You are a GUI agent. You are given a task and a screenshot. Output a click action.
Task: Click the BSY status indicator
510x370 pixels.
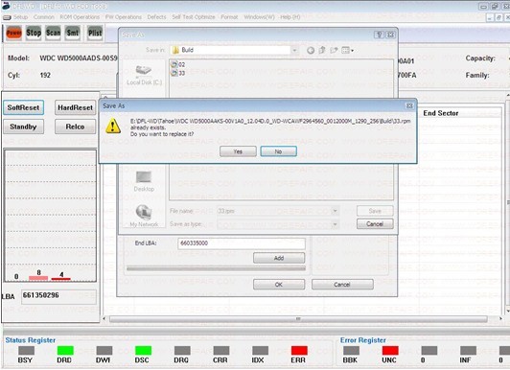[x=26, y=350]
